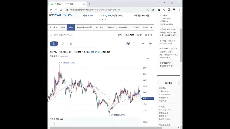
Task: Open the Chrome extensions puzzle icon
Action: [x=159, y=10]
